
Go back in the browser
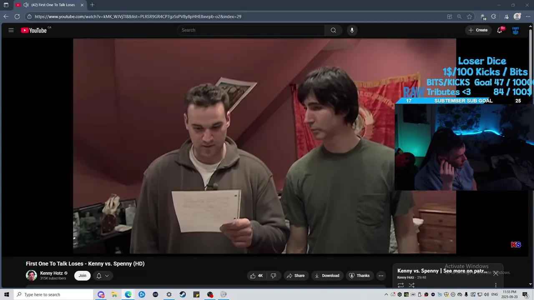click(x=6, y=17)
